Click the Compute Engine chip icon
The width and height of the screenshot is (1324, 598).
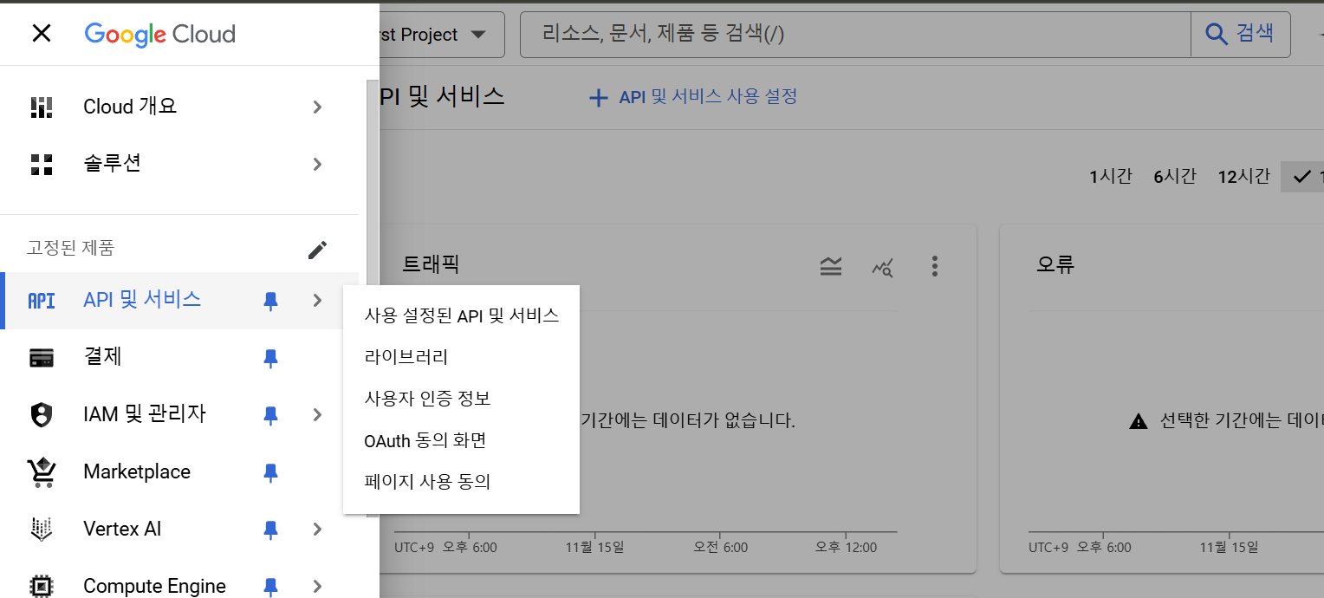point(42,587)
